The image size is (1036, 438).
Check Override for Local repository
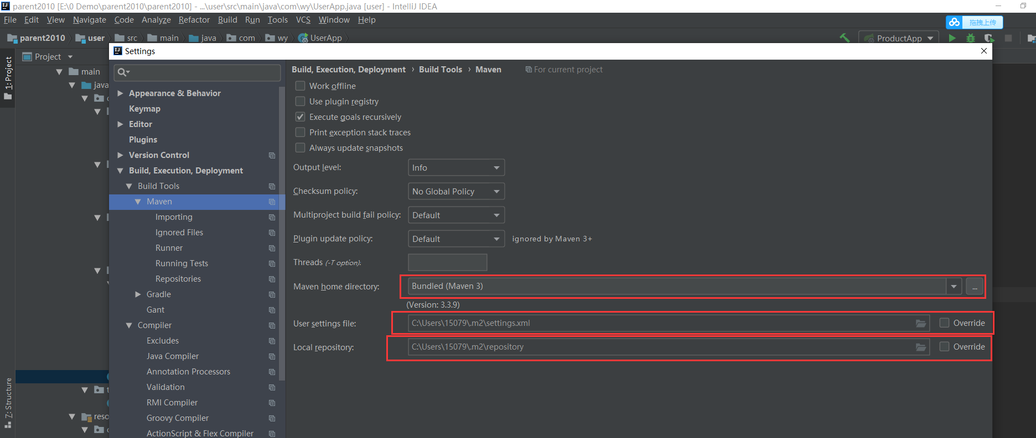pyautogui.click(x=944, y=346)
